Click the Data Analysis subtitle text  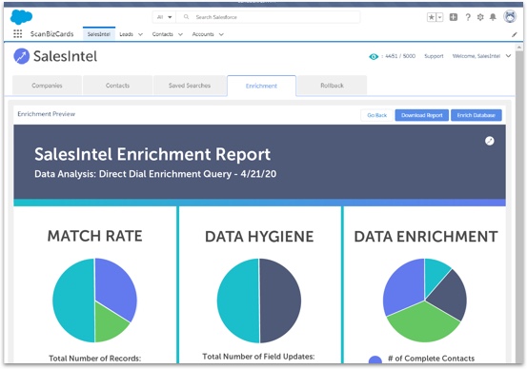pyautogui.click(x=155, y=174)
